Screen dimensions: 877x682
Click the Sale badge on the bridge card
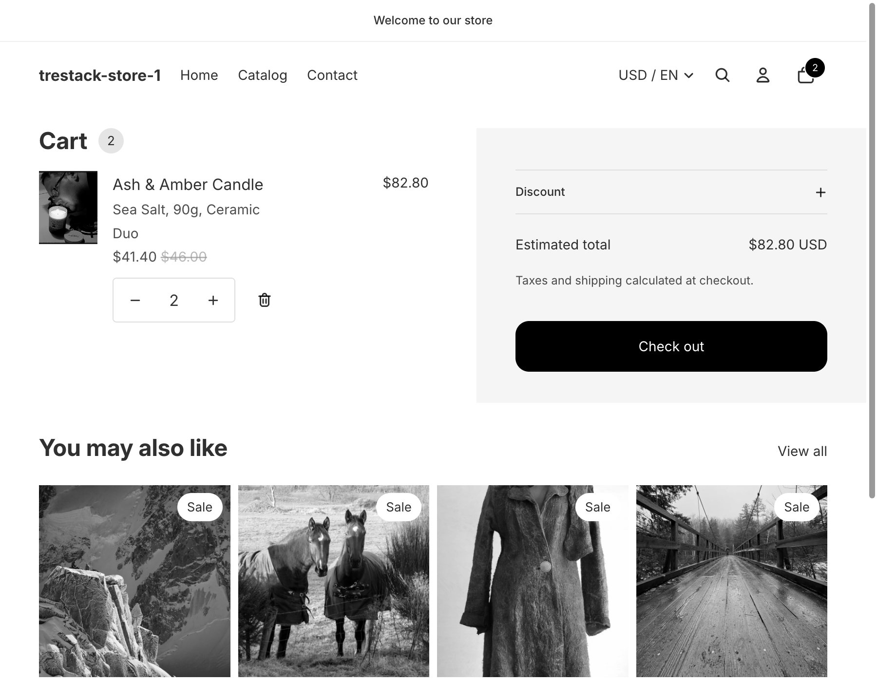[797, 507]
